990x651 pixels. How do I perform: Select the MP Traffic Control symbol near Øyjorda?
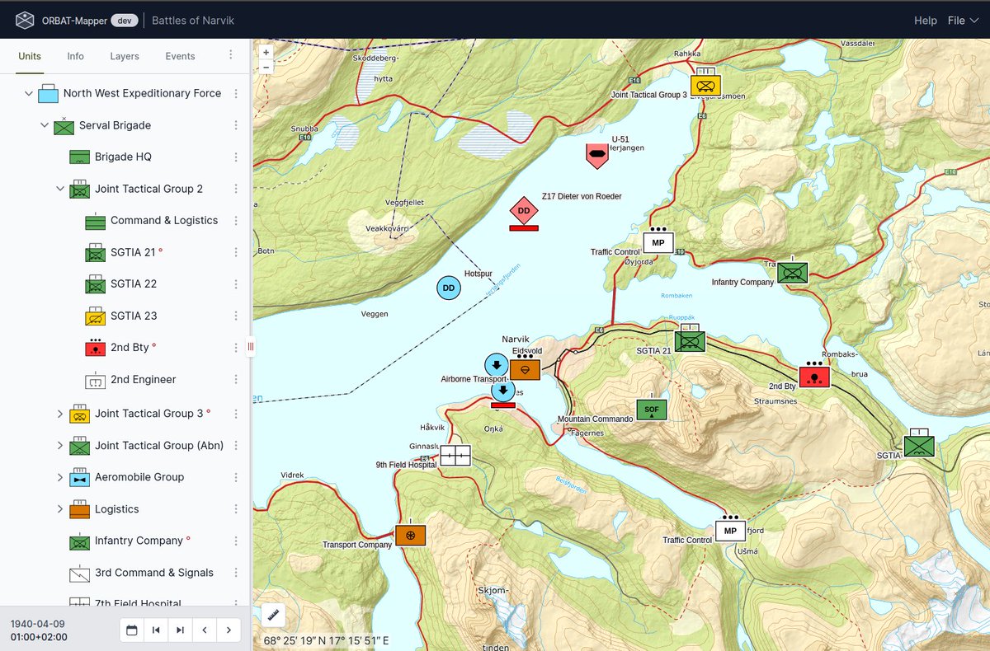(x=658, y=242)
